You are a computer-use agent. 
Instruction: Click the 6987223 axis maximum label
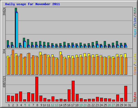[x=4, y=82]
